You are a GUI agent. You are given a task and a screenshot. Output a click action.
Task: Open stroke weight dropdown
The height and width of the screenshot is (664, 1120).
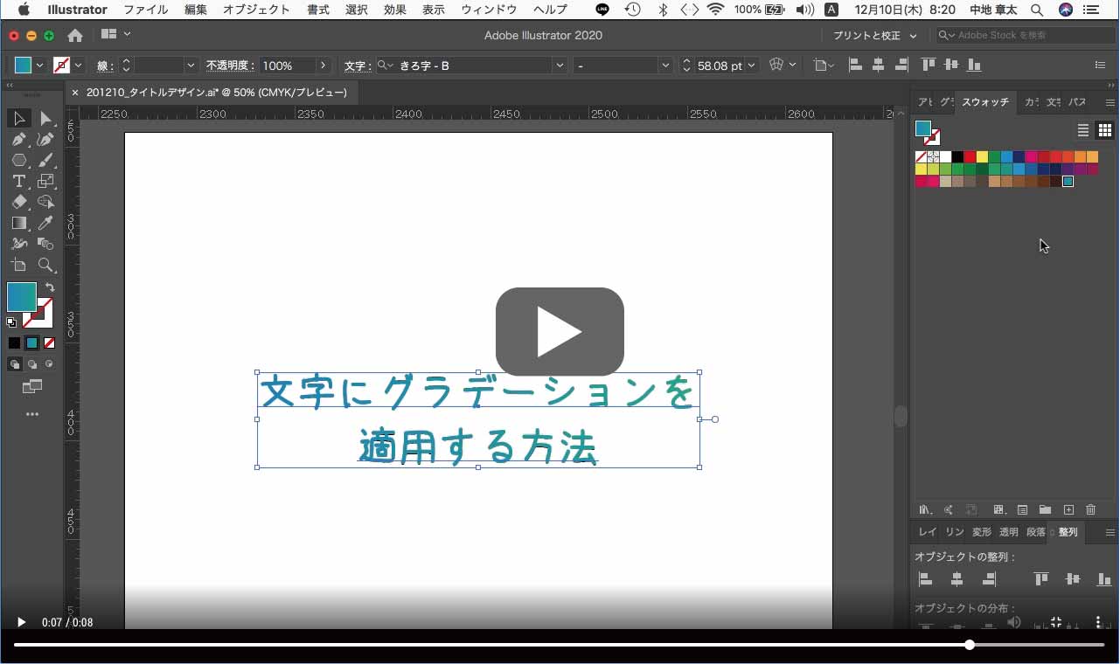tap(191, 66)
